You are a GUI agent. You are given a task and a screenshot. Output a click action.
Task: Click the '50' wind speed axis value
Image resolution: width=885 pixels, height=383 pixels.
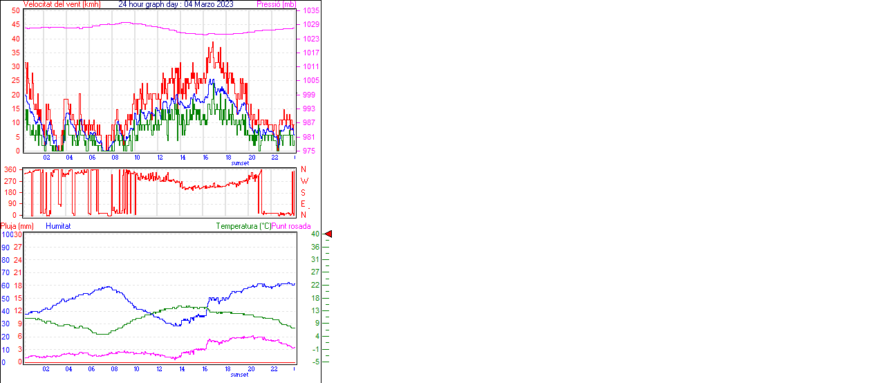[16, 11]
